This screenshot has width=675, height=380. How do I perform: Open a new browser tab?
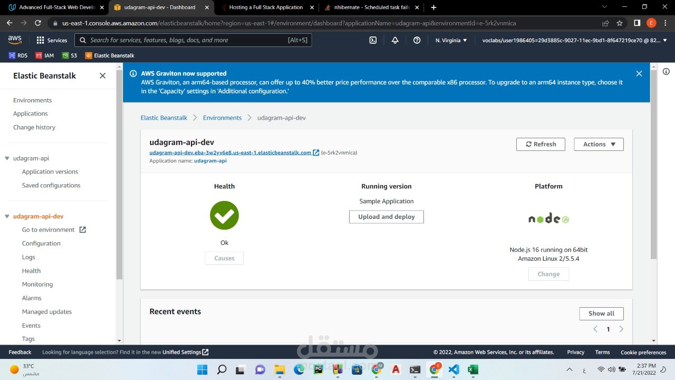tap(433, 7)
